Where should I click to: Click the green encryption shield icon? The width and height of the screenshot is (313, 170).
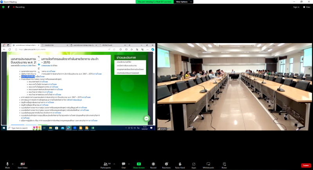[4, 7]
